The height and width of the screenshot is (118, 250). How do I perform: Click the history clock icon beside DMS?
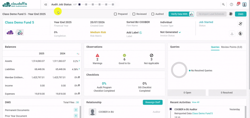[x=231, y=14]
